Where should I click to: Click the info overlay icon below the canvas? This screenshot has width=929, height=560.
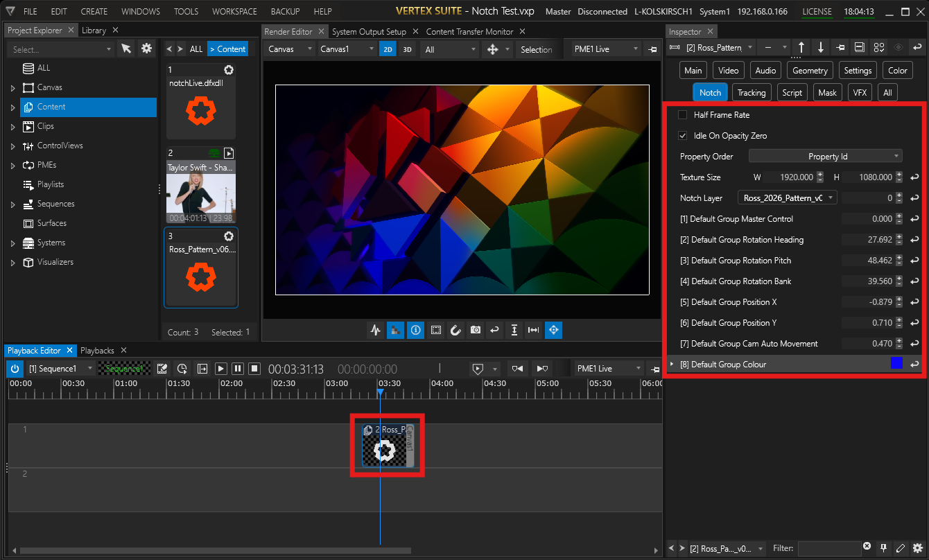tap(415, 331)
